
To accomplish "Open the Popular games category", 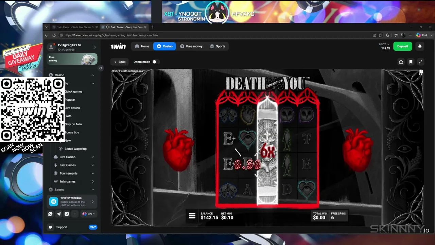I will [x=70, y=100].
